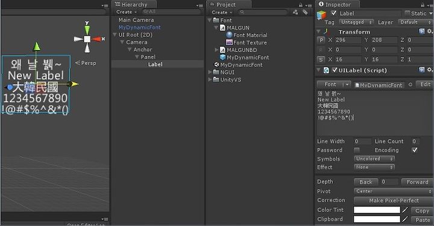Click the Make Pixel-Perfect button
Viewport: 434px width, 226px height.
(393, 201)
